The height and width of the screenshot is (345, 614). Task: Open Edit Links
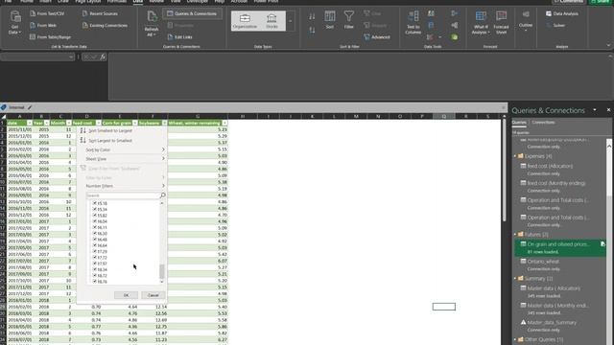coord(179,37)
